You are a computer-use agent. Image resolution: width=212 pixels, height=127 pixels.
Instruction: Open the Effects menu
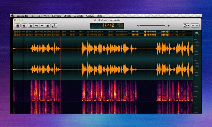coord(67,16)
